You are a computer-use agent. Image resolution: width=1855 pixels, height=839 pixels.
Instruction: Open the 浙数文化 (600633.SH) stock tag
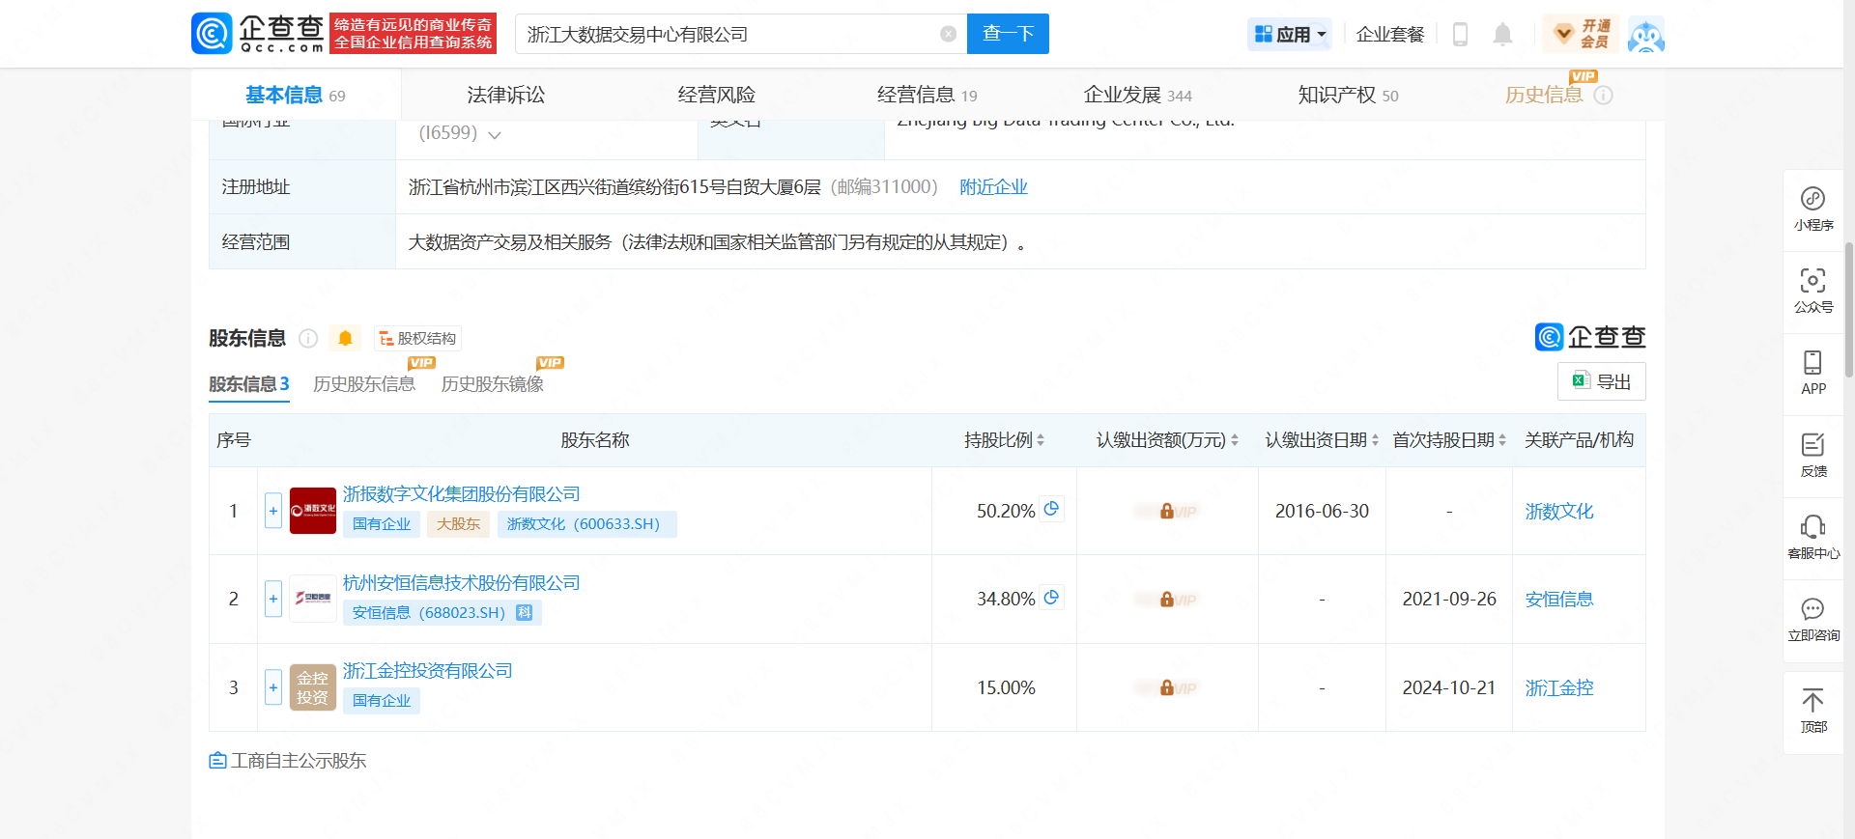coord(587,524)
